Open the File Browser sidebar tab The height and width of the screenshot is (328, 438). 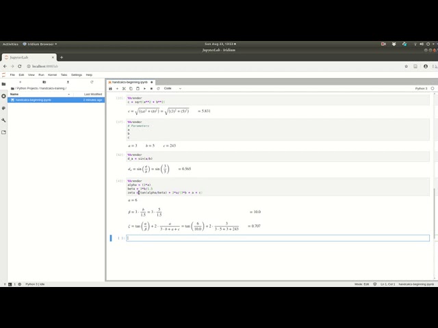point(3,84)
